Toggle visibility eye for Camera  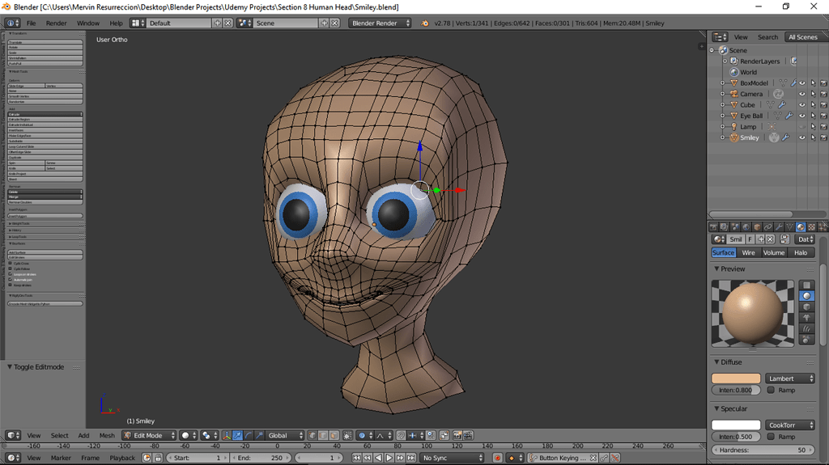click(x=802, y=94)
